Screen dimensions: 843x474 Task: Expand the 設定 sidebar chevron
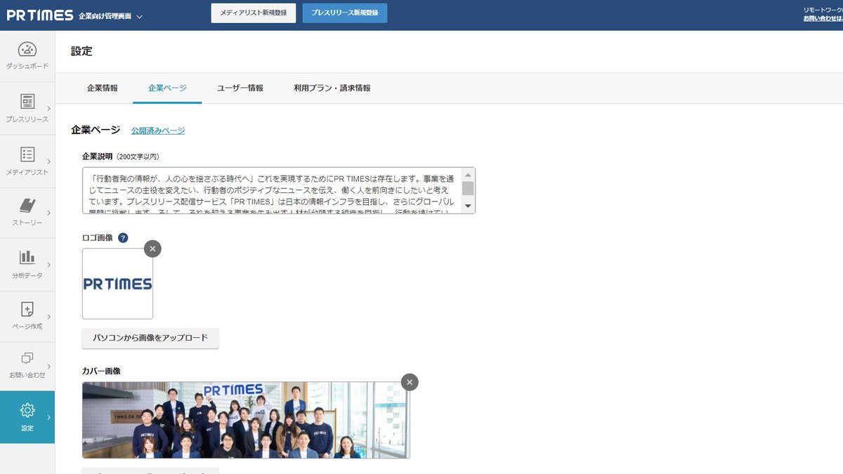click(x=48, y=417)
